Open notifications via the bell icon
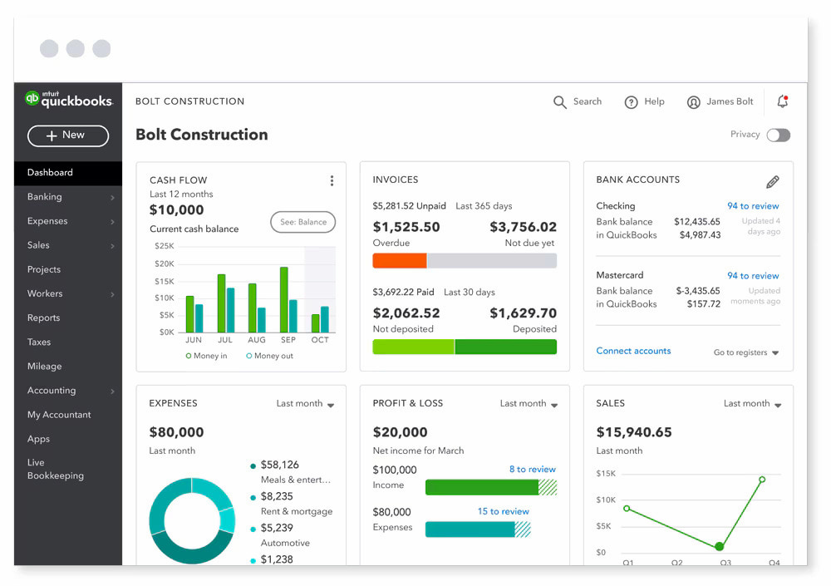Screen dimensions: 831x586 tap(782, 101)
